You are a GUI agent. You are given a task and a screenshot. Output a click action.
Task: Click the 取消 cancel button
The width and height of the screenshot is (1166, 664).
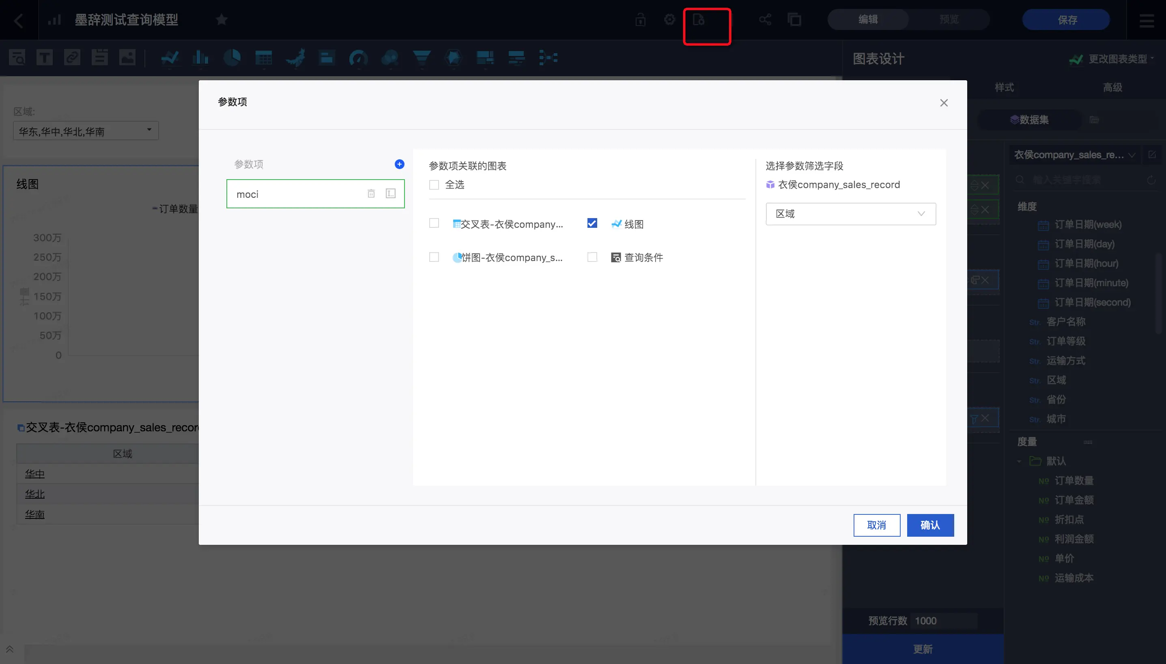[x=876, y=525]
